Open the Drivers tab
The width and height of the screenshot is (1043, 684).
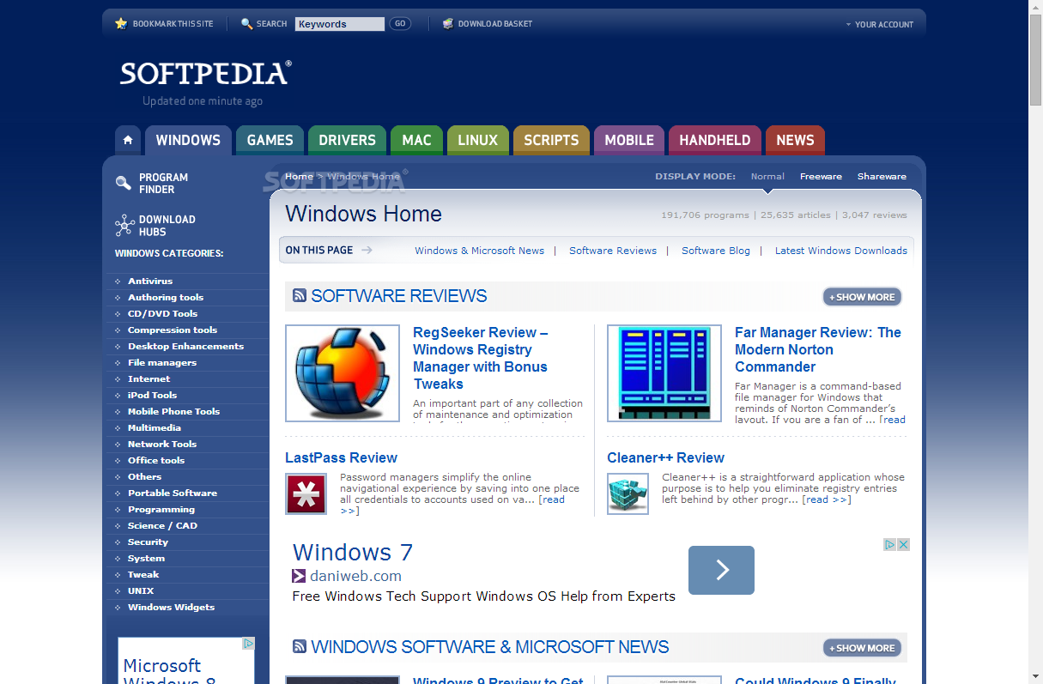[347, 140]
